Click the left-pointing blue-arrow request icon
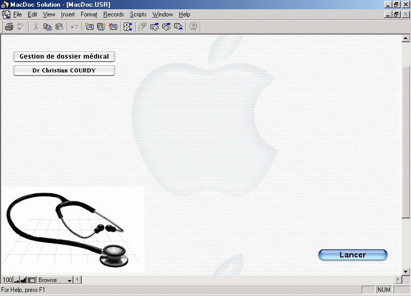The image size is (411, 296). tap(178, 27)
